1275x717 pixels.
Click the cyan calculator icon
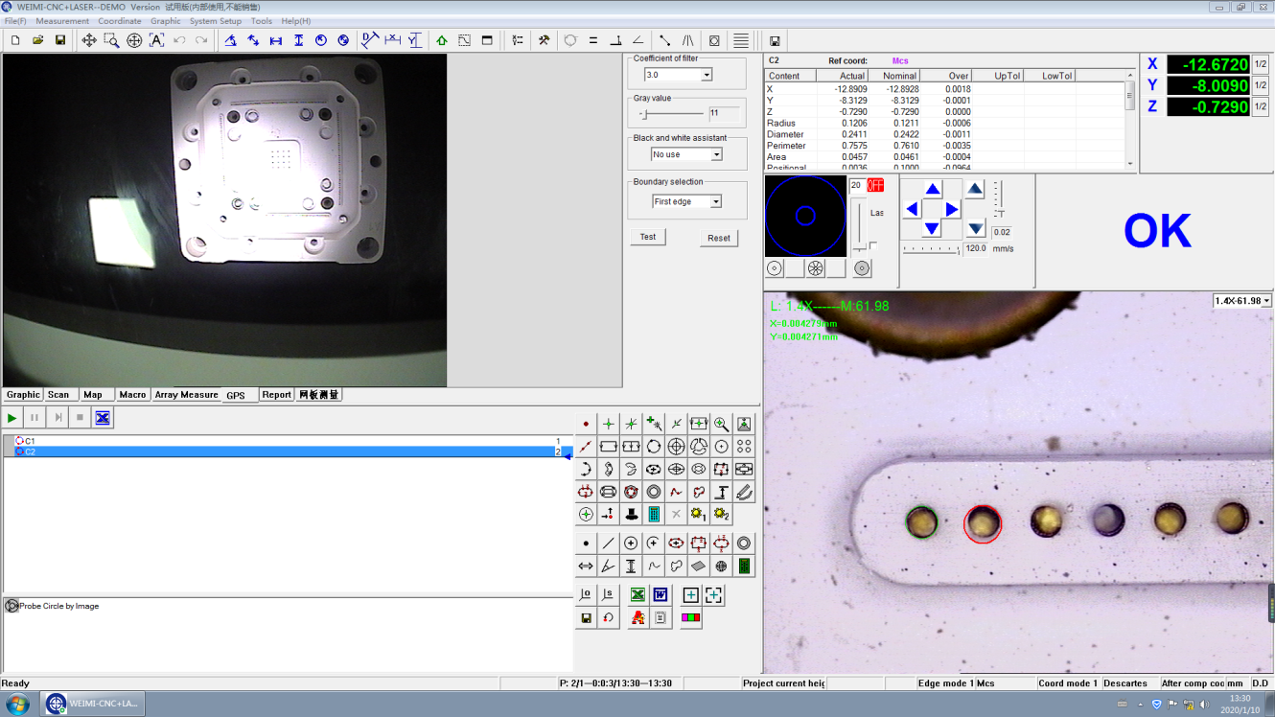(654, 515)
